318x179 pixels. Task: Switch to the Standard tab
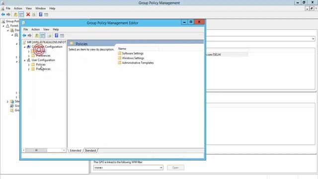pos(90,151)
